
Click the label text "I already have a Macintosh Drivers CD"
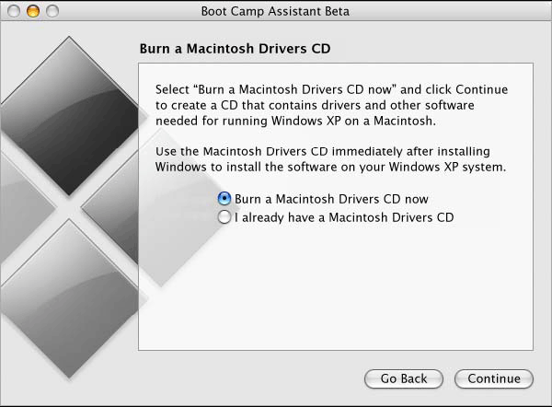pos(344,217)
